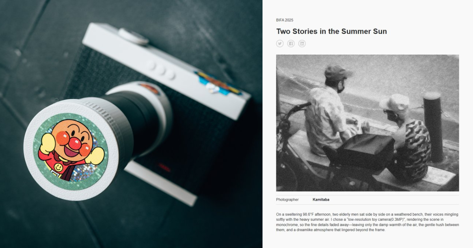This screenshot has height=248, width=473.
Task: Click the round shutter button atop the camera
Action: pos(133,36)
